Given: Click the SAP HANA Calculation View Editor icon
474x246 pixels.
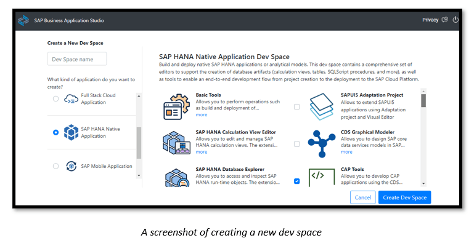Looking at the screenshot, I should tap(176, 143).
